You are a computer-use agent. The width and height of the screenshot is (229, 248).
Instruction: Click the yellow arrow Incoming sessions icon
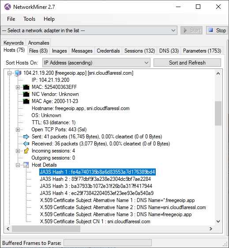point(26,151)
